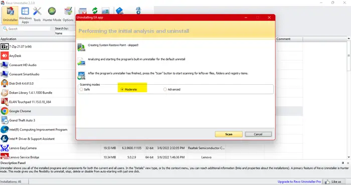Click the 19.53 MB size cell
The image size is (351, 185).
click(x=110, y=148)
